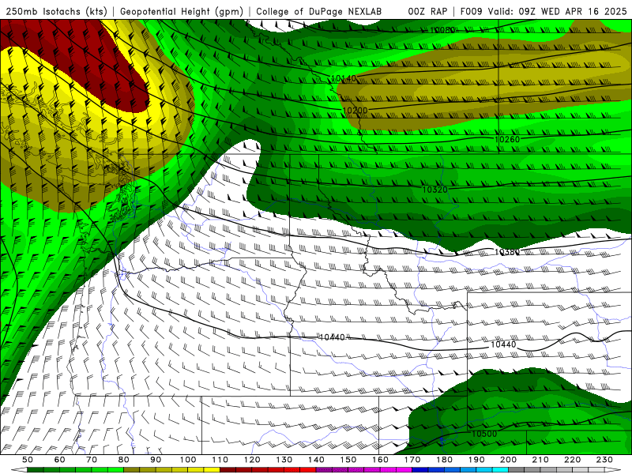Click the right end arrow of the color bar

[613, 470]
